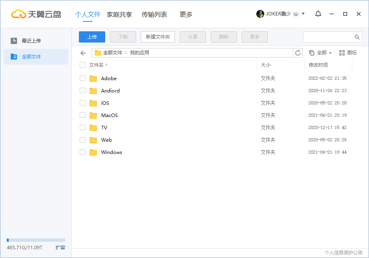The width and height of the screenshot is (369, 258).
Task: Select 最近上传 in the sidebar
Action: pyautogui.click(x=36, y=41)
